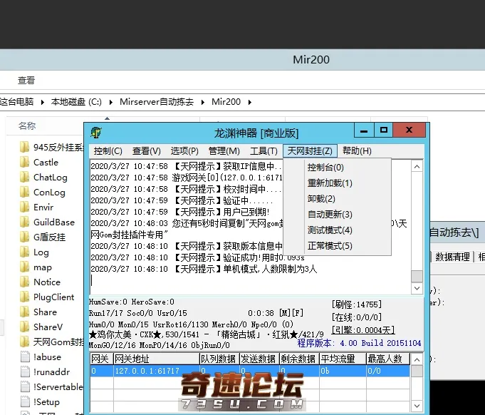Click the 队列数据 column header
485x415 pixels.
(219, 359)
